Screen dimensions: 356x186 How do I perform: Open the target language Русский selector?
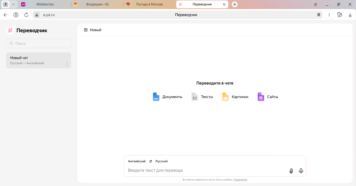click(161, 161)
